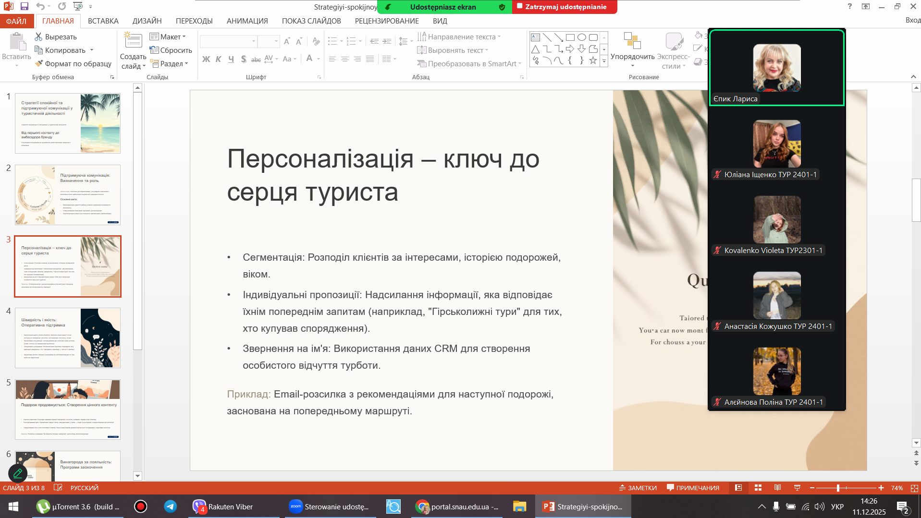Open the АНИМАЦИЯ ribbon tab

[247, 21]
